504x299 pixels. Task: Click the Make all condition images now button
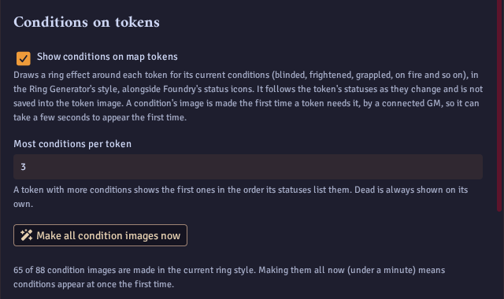pos(100,235)
